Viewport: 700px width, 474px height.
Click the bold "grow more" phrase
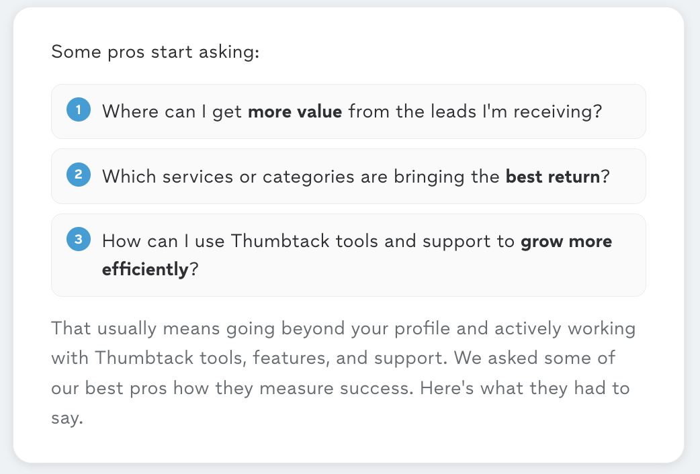coord(566,241)
